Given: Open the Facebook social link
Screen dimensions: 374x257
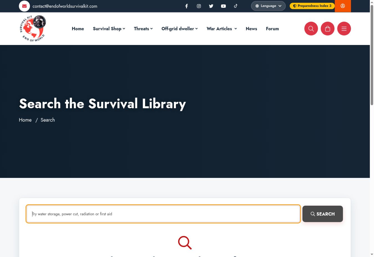Looking at the screenshot, I should click(187, 6).
